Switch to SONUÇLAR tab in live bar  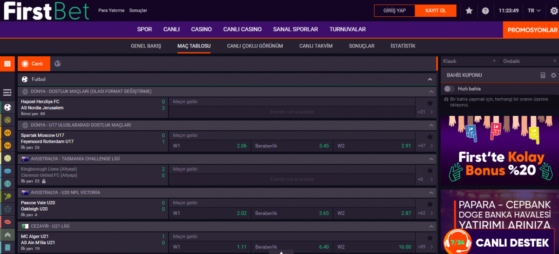coord(361,46)
